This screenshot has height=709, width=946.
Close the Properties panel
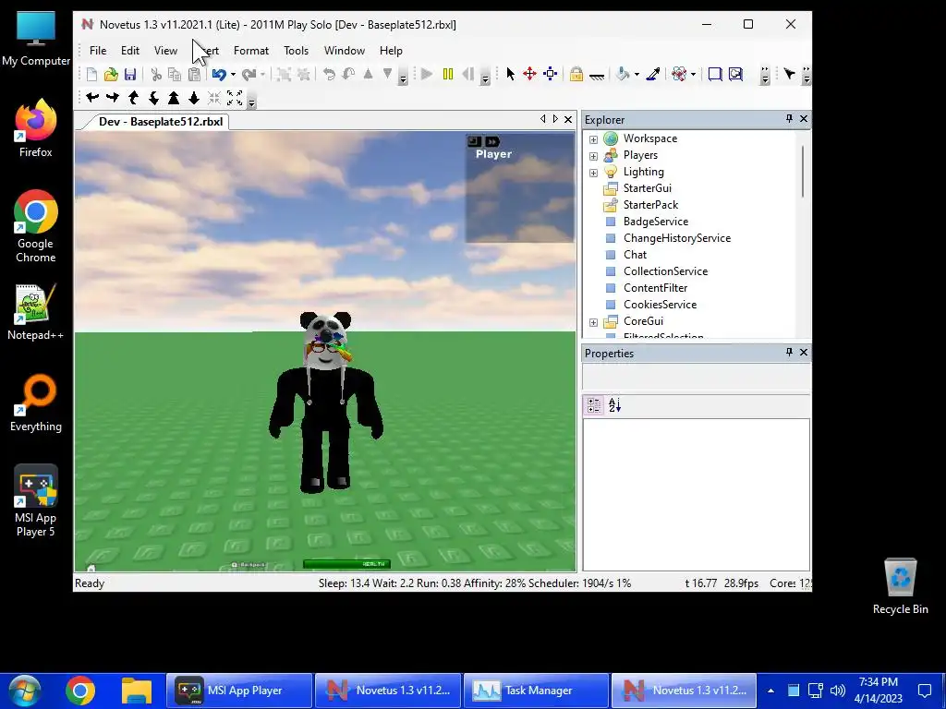point(804,352)
